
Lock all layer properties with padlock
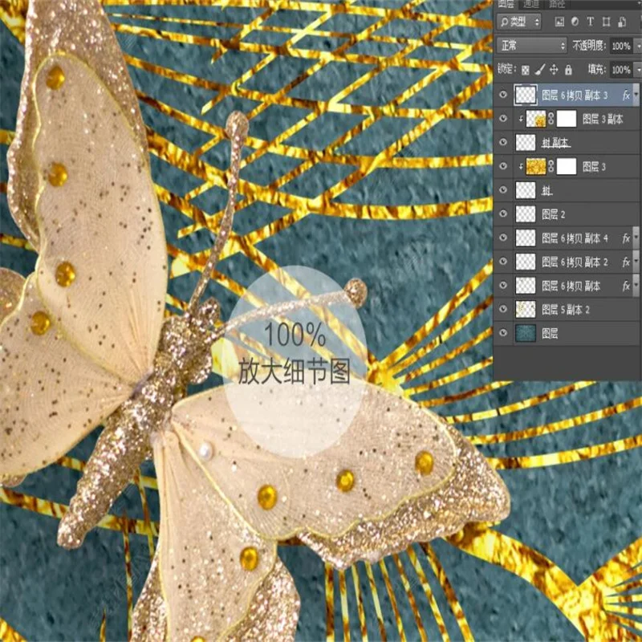coord(568,70)
